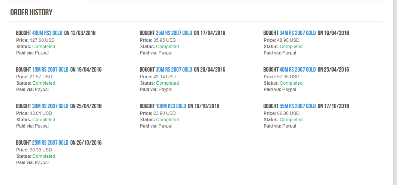Open 30M RS 2007 Gold order from 25/04/2016
The image size is (397, 185).
tap(50, 106)
